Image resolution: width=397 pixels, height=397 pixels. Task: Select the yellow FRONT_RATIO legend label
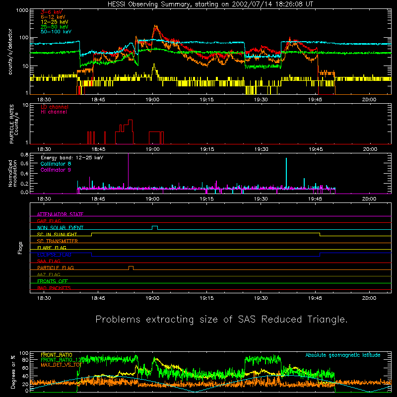tap(57, 355)
